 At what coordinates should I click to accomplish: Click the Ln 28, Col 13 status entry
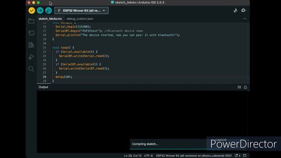133,156
